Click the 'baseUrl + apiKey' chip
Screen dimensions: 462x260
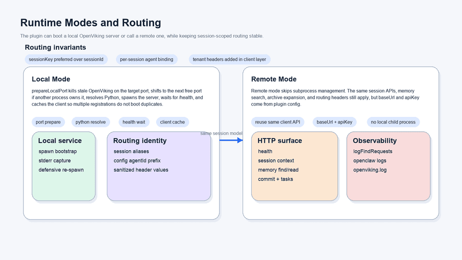coord(334,122)
